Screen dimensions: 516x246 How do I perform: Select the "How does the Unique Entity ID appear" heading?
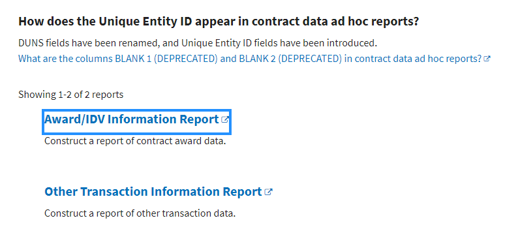[x=219, y=22]
